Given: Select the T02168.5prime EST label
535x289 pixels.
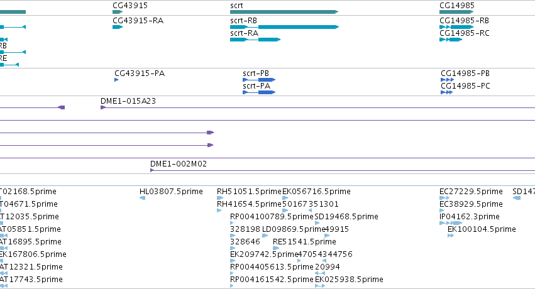Looking at the screenshot, I should [28, 192].
